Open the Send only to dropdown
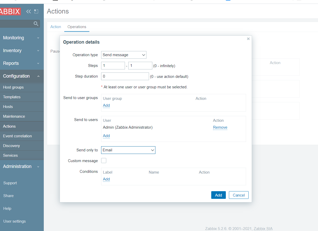The image size is (318, 231). 128,150
